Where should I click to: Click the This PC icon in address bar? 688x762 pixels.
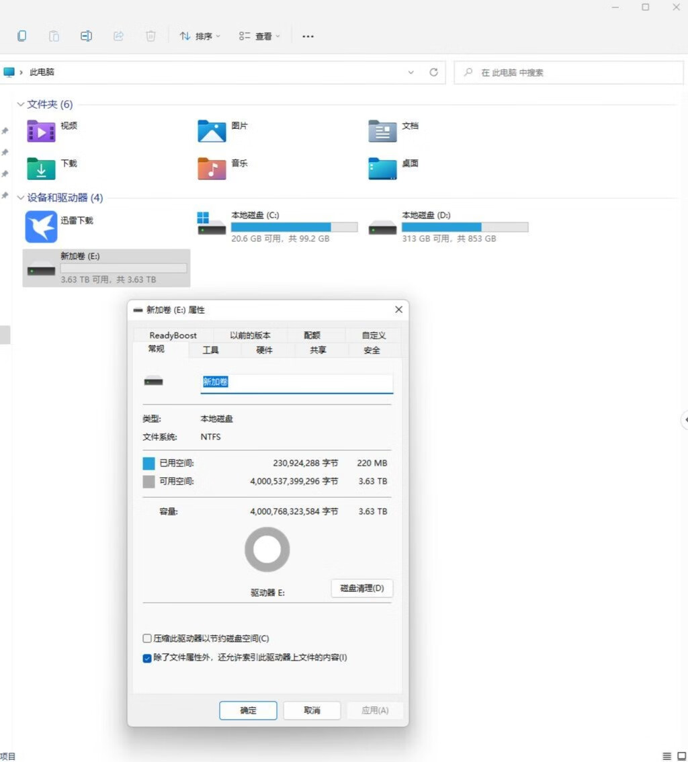[9, 72]
